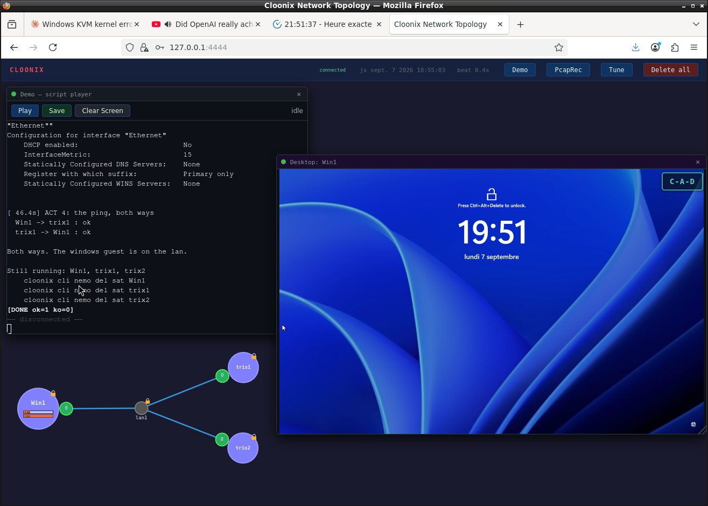Click the address bar URL 127.0.0.1:4444
The image size is (708, 506).
[198, 47]
